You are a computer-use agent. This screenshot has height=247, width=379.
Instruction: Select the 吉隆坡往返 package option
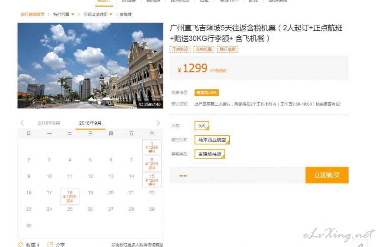click(210, 154)
